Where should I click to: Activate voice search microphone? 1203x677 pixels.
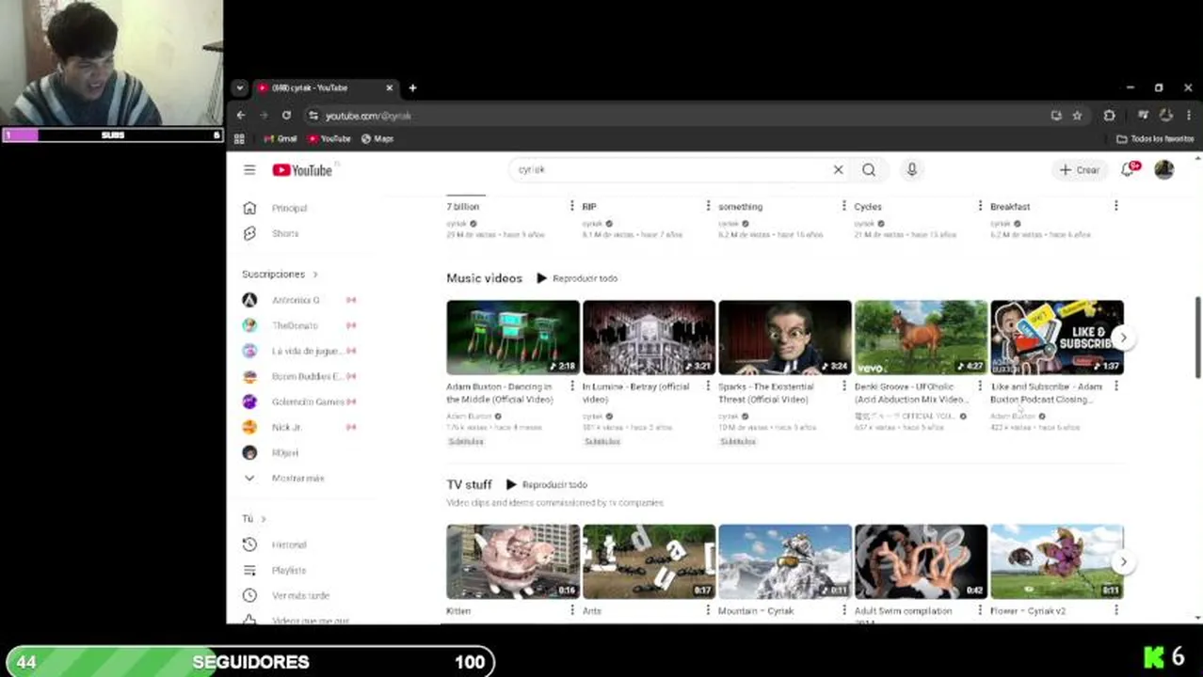[911, 170]
